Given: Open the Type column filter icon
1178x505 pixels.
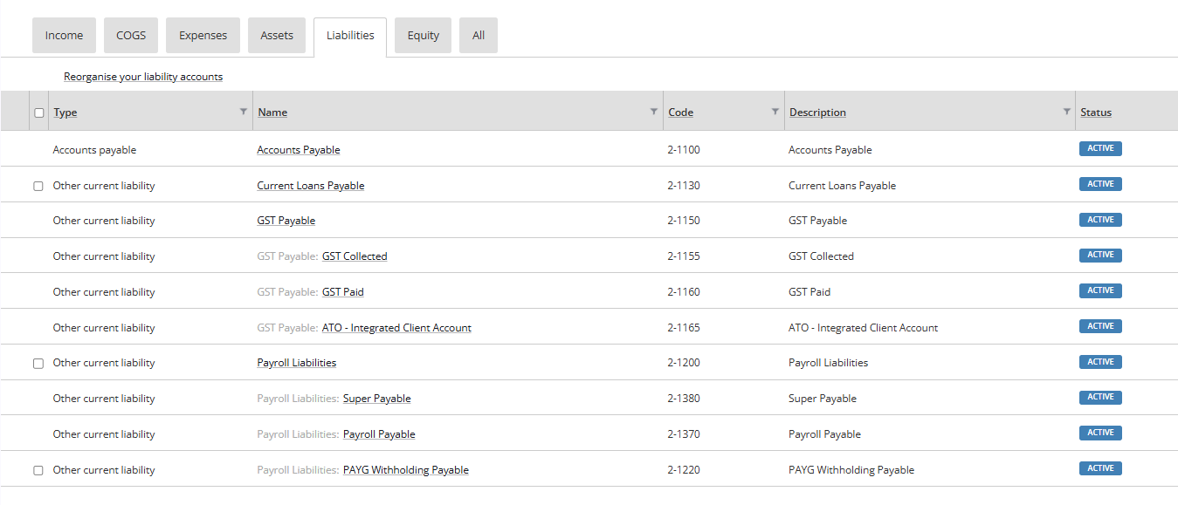Looking at the screenshot, I should click(x=244, y=112).
